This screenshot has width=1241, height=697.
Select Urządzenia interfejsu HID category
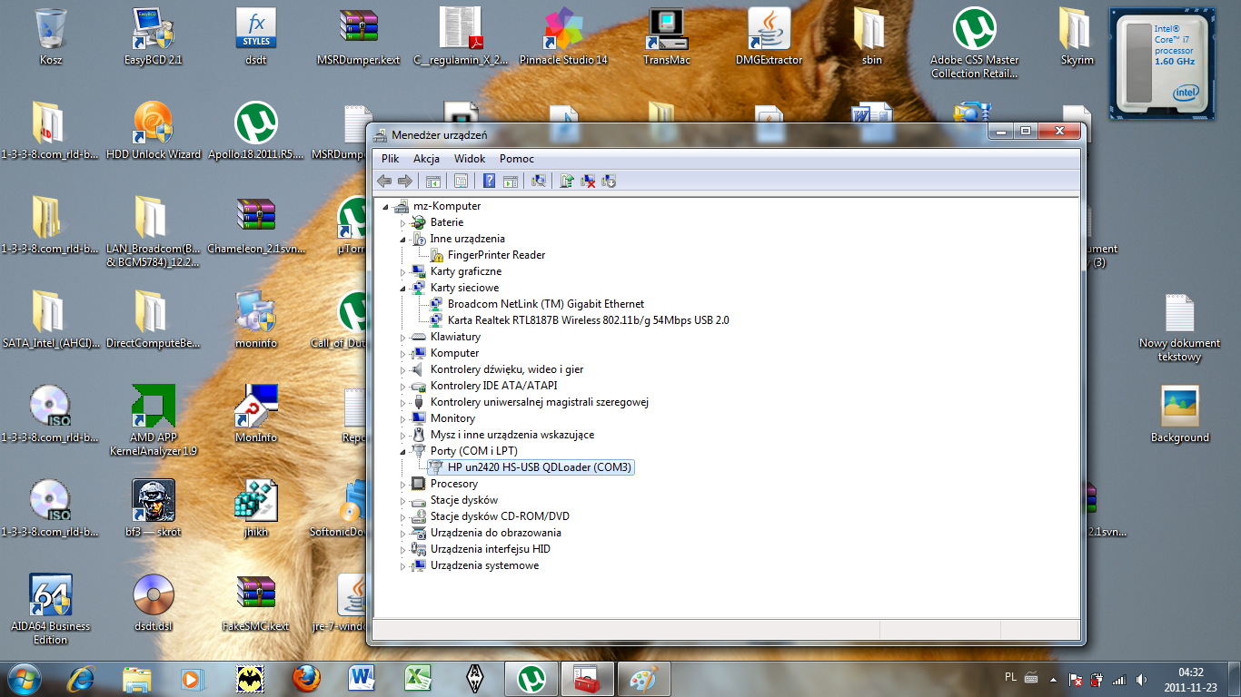pos(490,549)
